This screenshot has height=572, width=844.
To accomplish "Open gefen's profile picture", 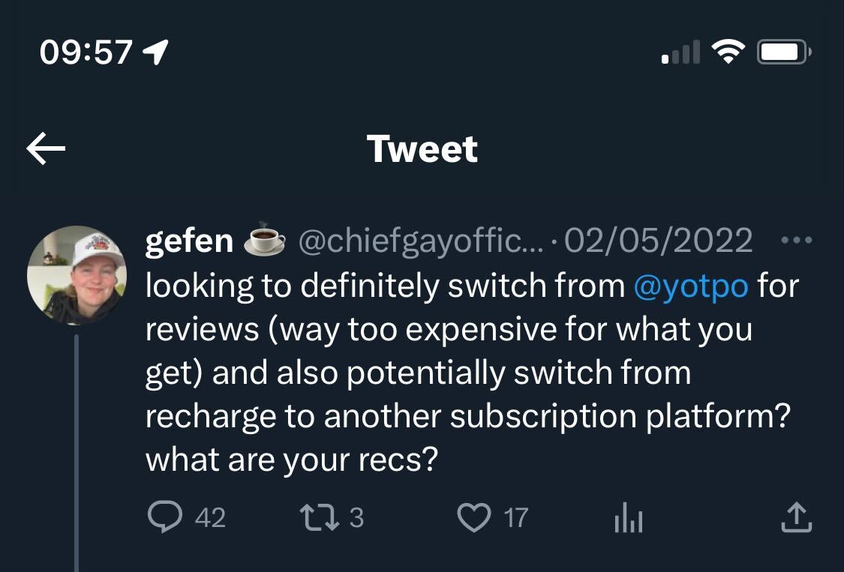I will (77, 274).
